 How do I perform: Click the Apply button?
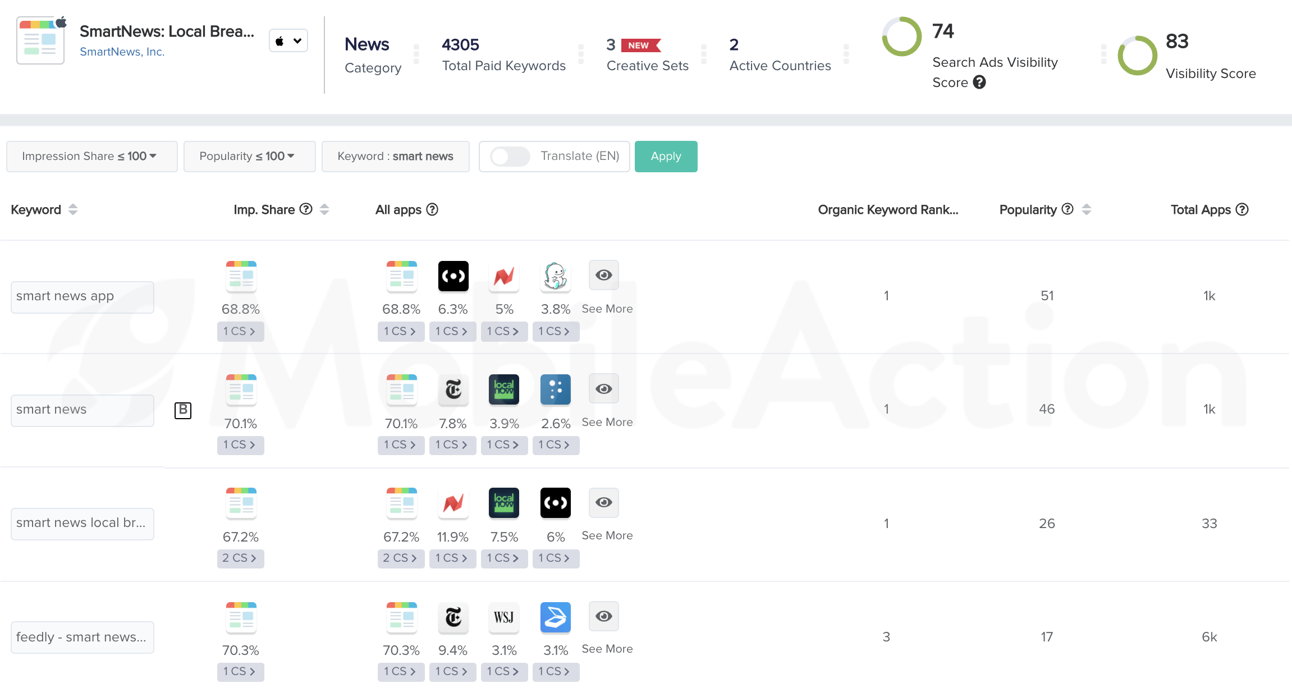point(666,156)
